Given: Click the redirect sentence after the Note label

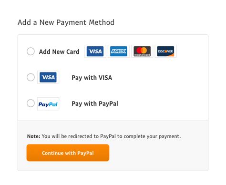Looking at the screenshot, I should [111, 136].
